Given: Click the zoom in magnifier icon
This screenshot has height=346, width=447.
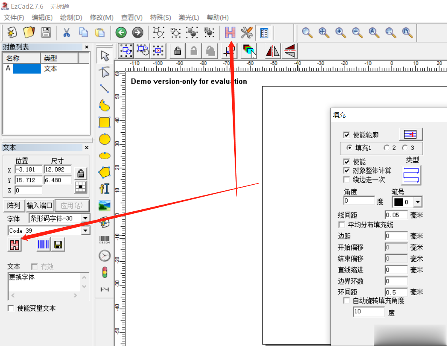Looking at the screenshot, I should tap(340, 33).
